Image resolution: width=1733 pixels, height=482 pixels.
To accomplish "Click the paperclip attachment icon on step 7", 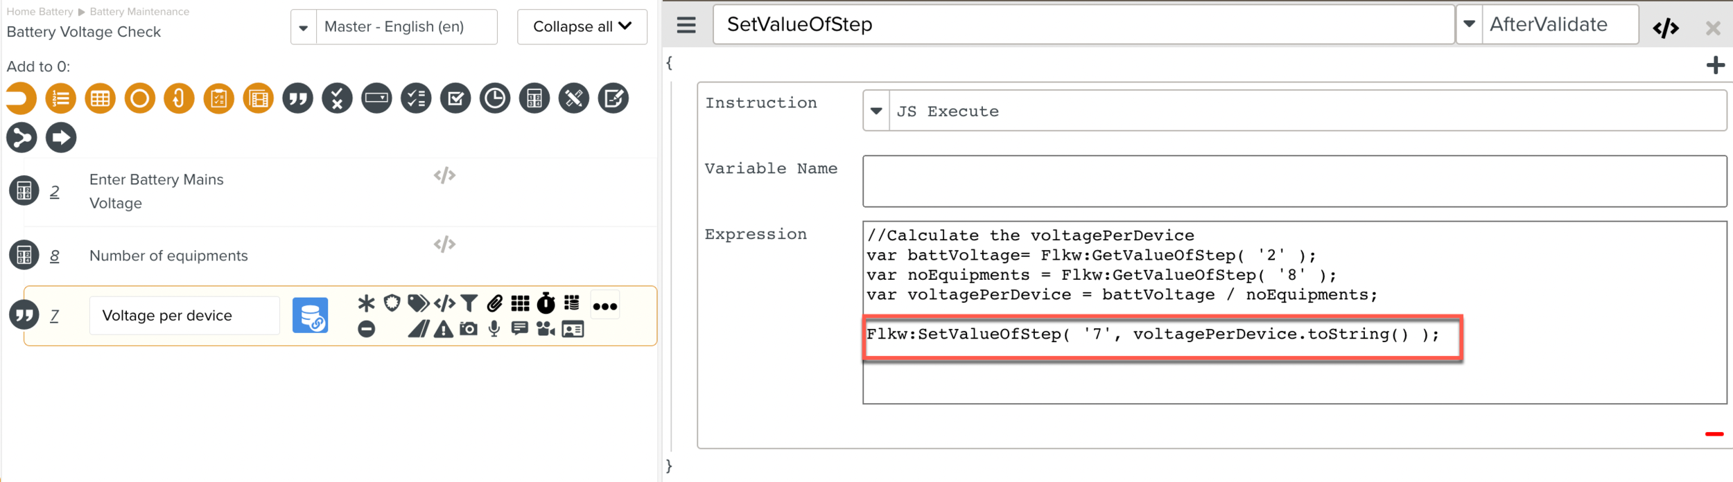I will coord(495,303).
